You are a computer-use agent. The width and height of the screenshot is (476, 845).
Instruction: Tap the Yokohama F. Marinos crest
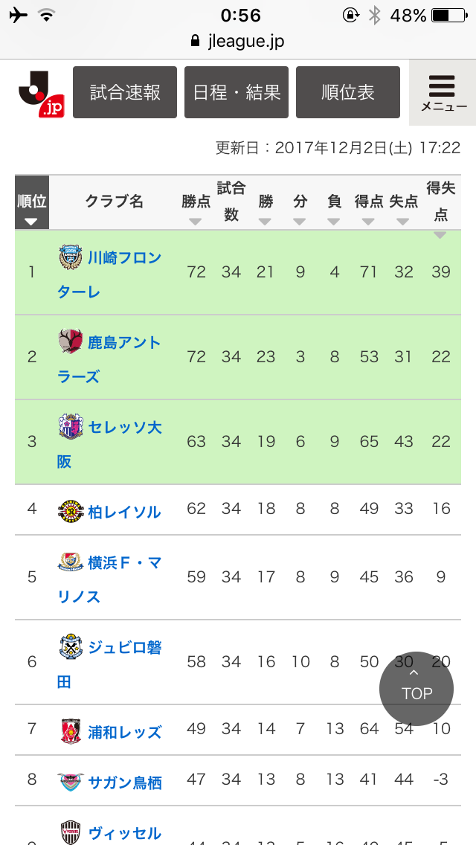(x=71, y=562)
